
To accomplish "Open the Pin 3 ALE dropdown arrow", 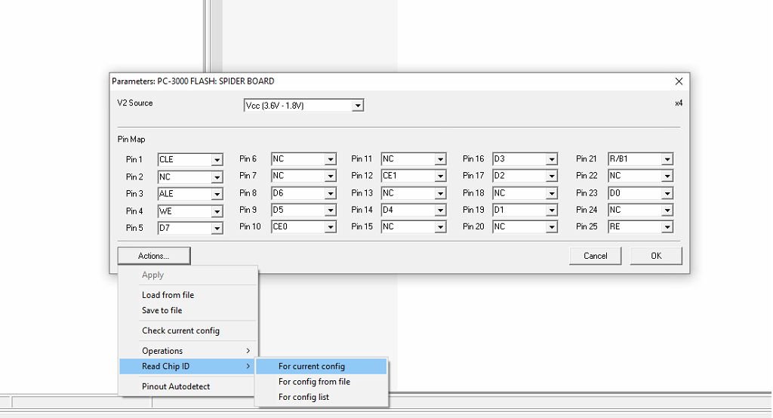I will click(217, 194).
